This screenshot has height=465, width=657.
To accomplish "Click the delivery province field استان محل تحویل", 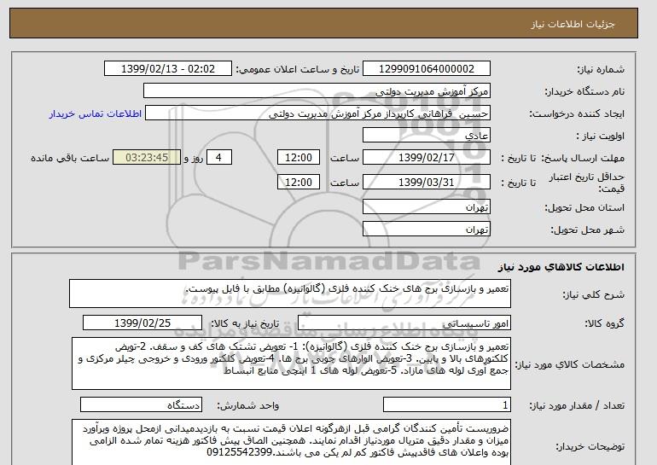I will pos(426,207).
